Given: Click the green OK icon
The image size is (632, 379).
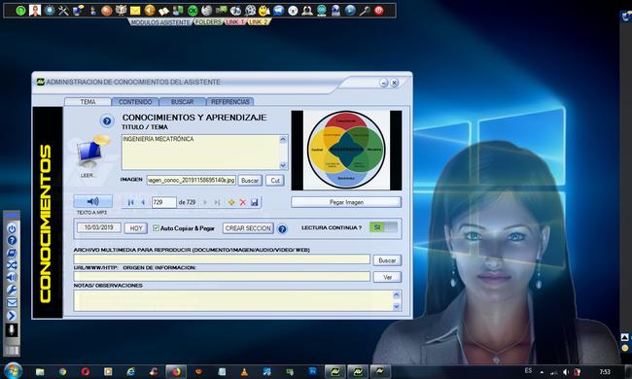Looking at the screenshot, I should point(193,11).
